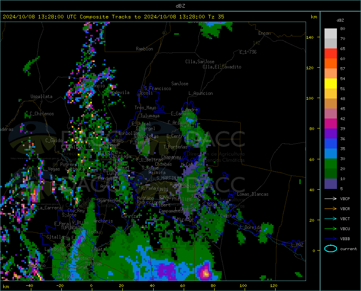Click the E_Vergel map label
This screenshot has height=291, width=361.
tap(146, 128)
